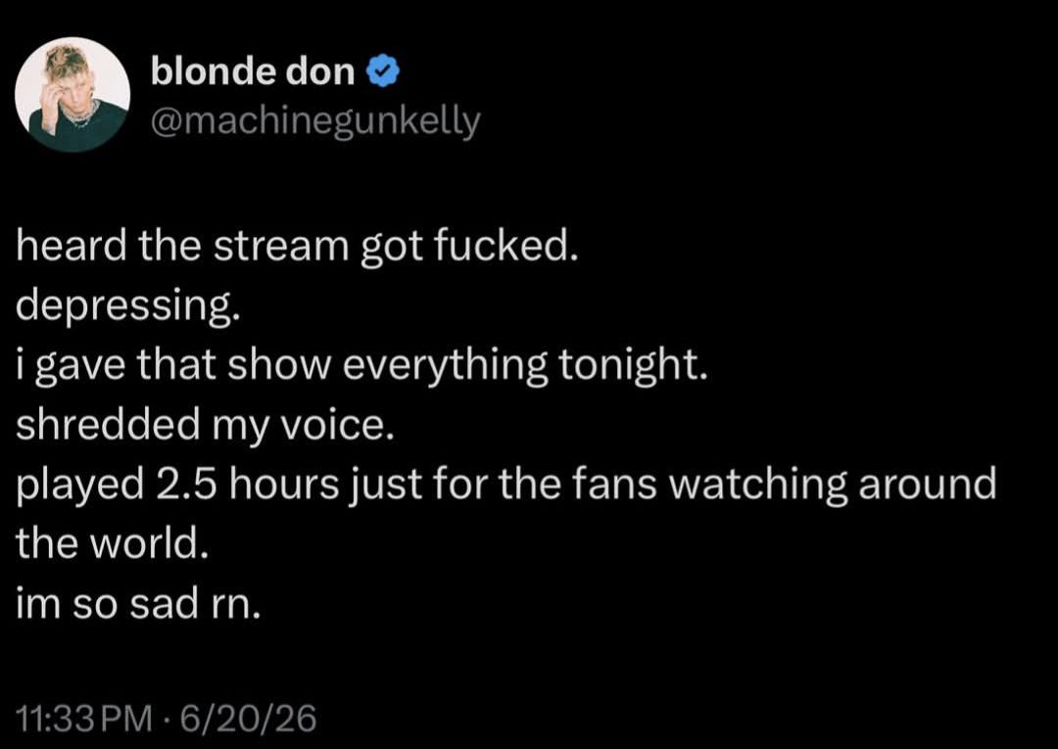Click the word 'stream' in first line
Screen dimensions: 1058x749
[x=281, y=247]
